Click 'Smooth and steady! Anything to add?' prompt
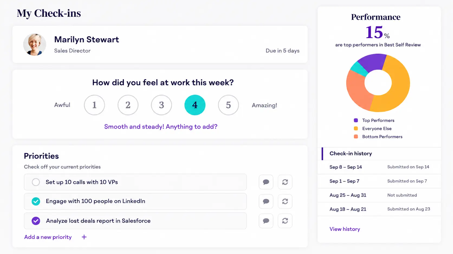Screen dimensions: 453x254 pyautogui.click(x=161, y=127)
